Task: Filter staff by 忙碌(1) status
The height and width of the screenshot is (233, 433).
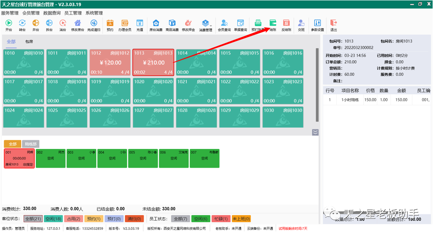Action: pos(221,219)
